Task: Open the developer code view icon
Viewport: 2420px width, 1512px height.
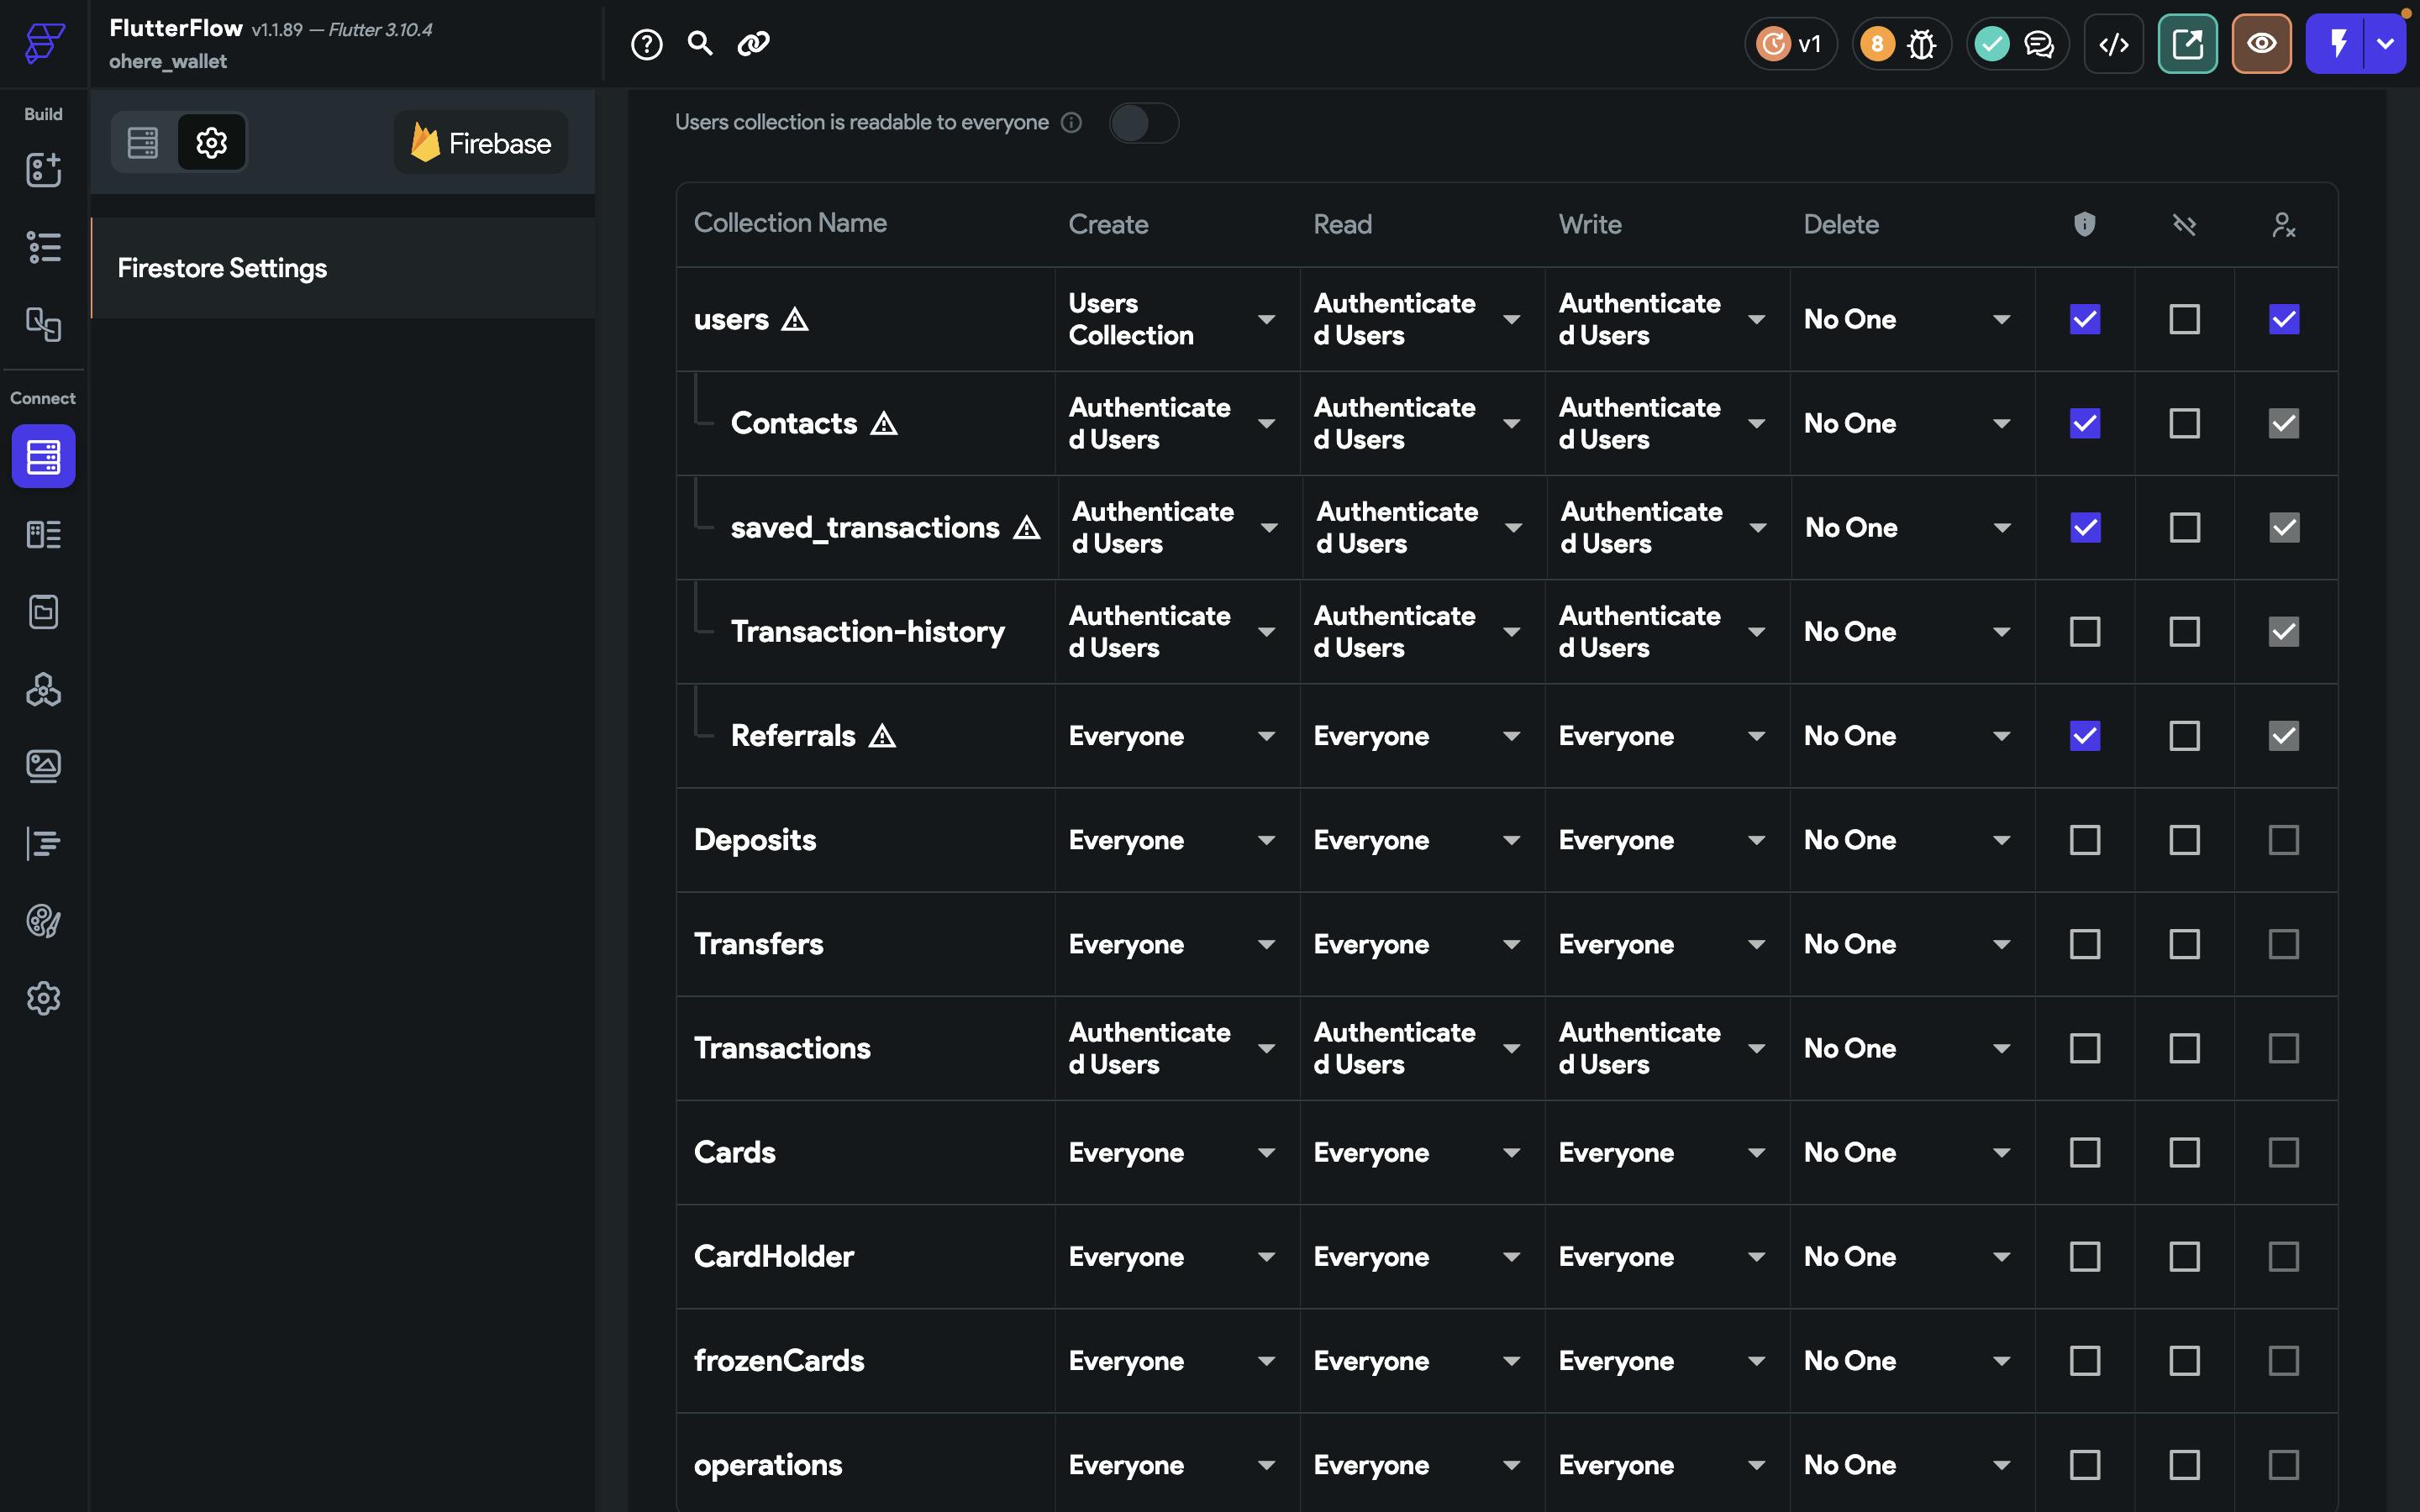Action: pyautogui.click(x=2113, y=44)
